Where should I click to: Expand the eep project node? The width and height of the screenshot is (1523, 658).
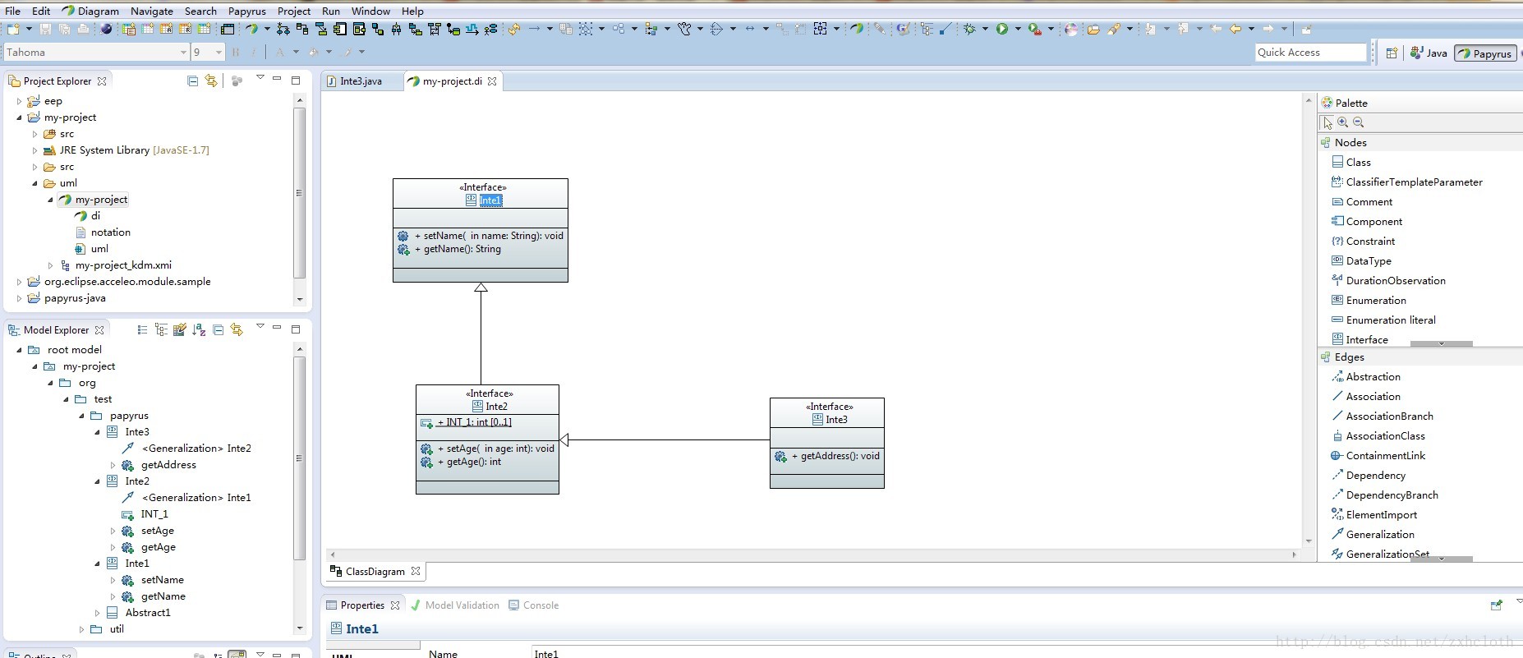coord(19,101)
